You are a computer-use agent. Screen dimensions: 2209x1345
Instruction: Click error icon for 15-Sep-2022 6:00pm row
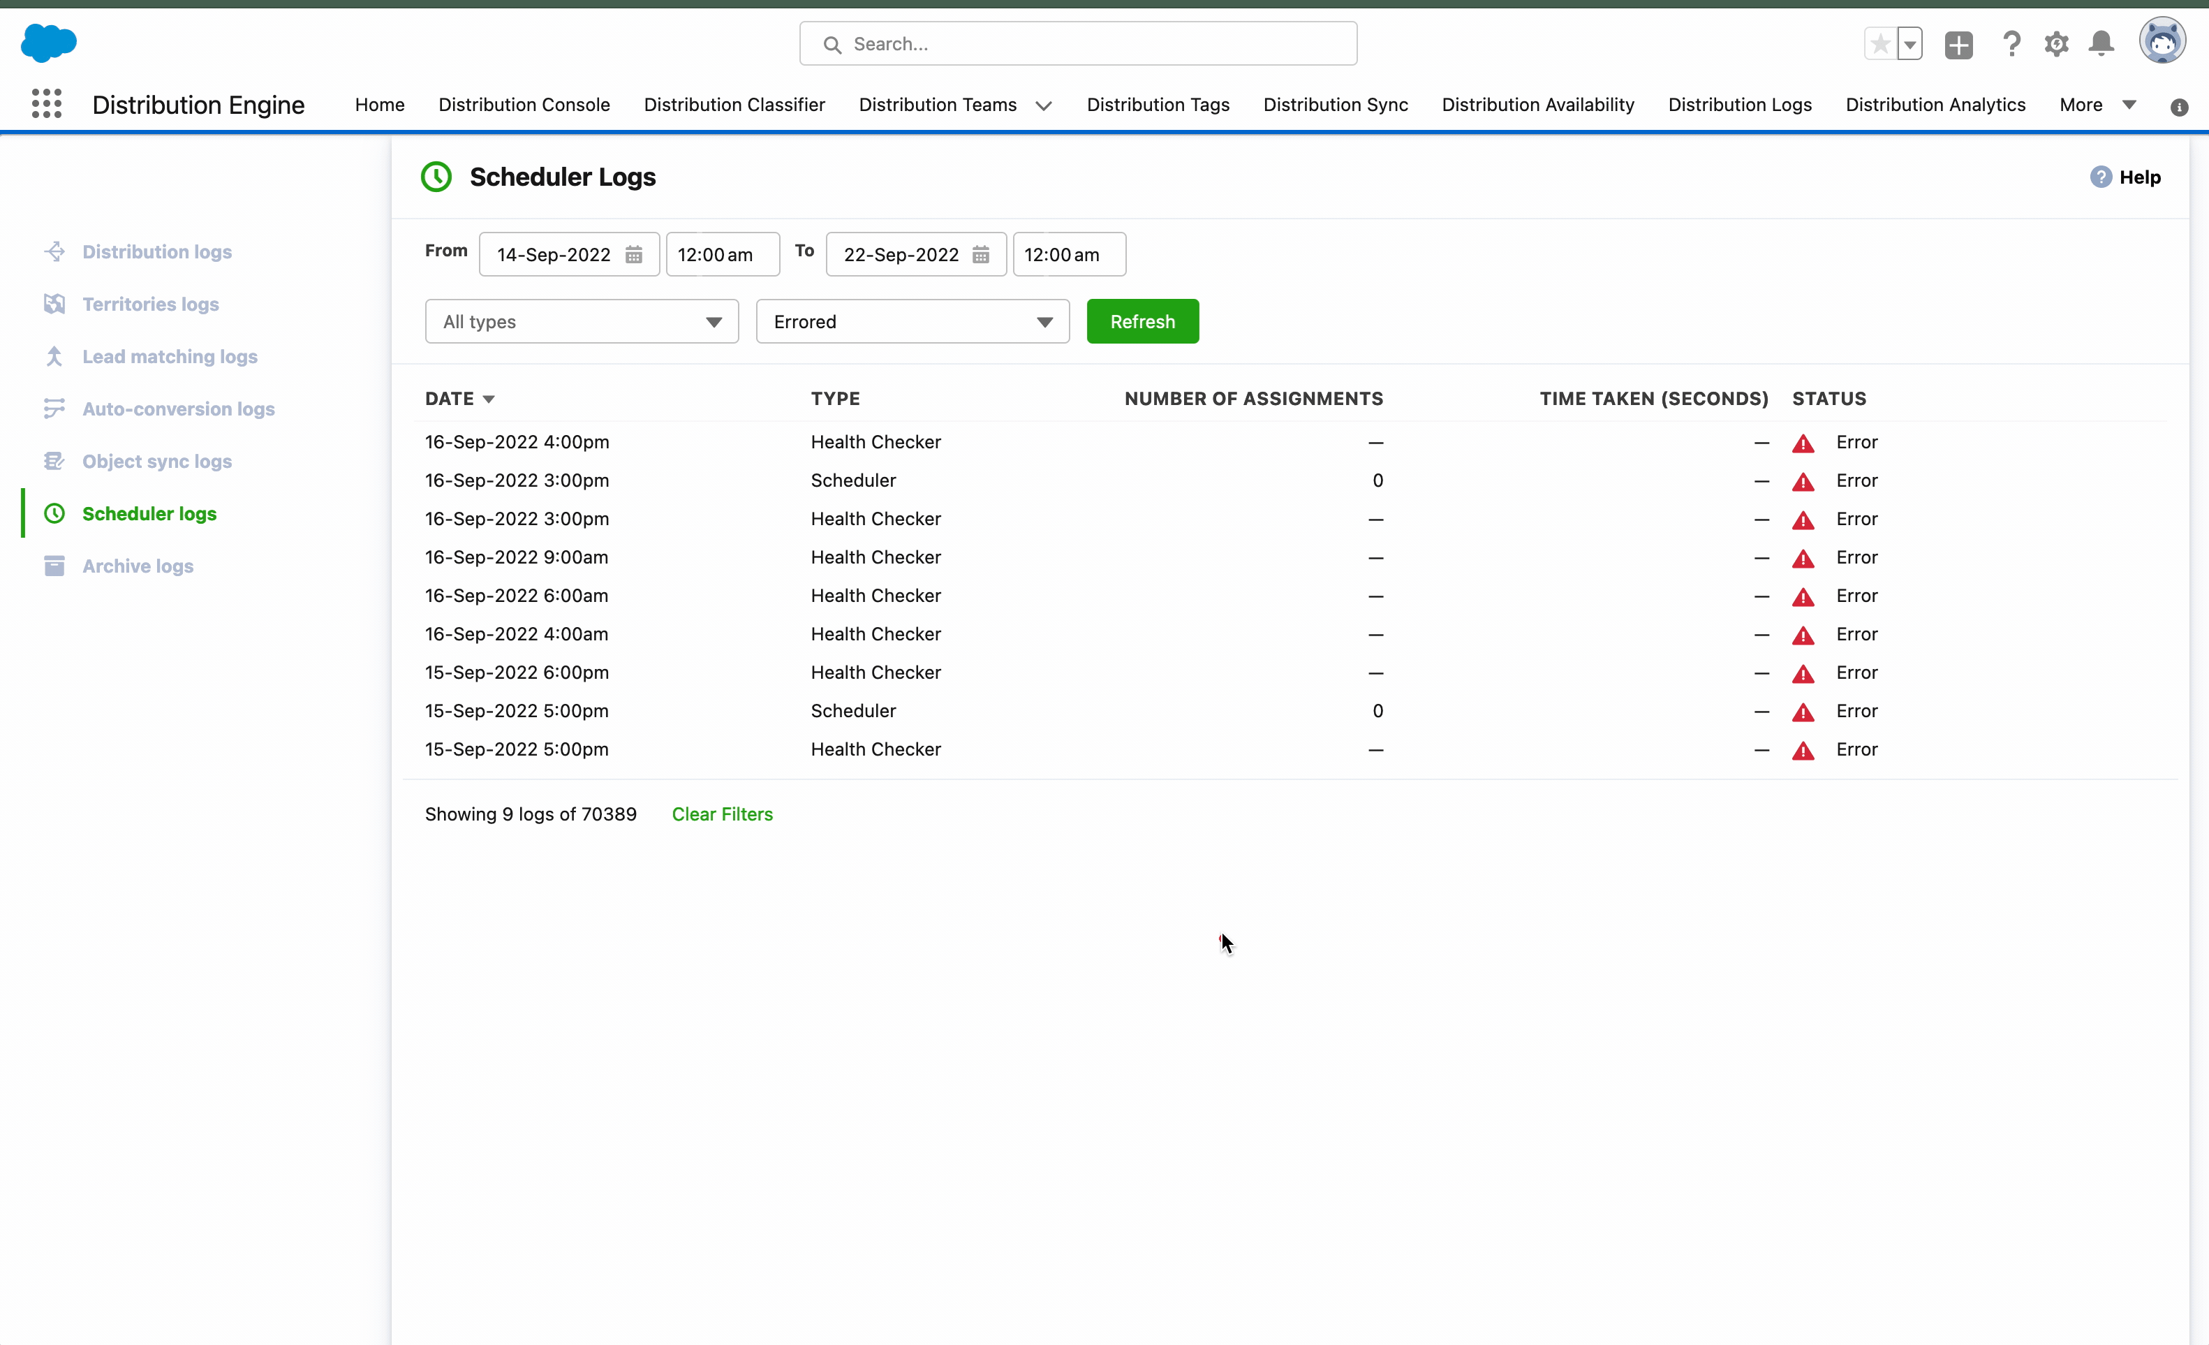[1803, 673]
